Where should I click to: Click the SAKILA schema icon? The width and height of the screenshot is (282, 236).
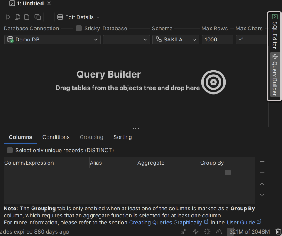click(159, 39)
